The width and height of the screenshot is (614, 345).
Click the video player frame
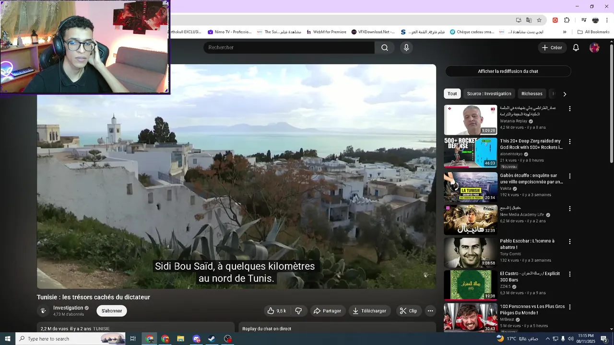click(236, 176)
